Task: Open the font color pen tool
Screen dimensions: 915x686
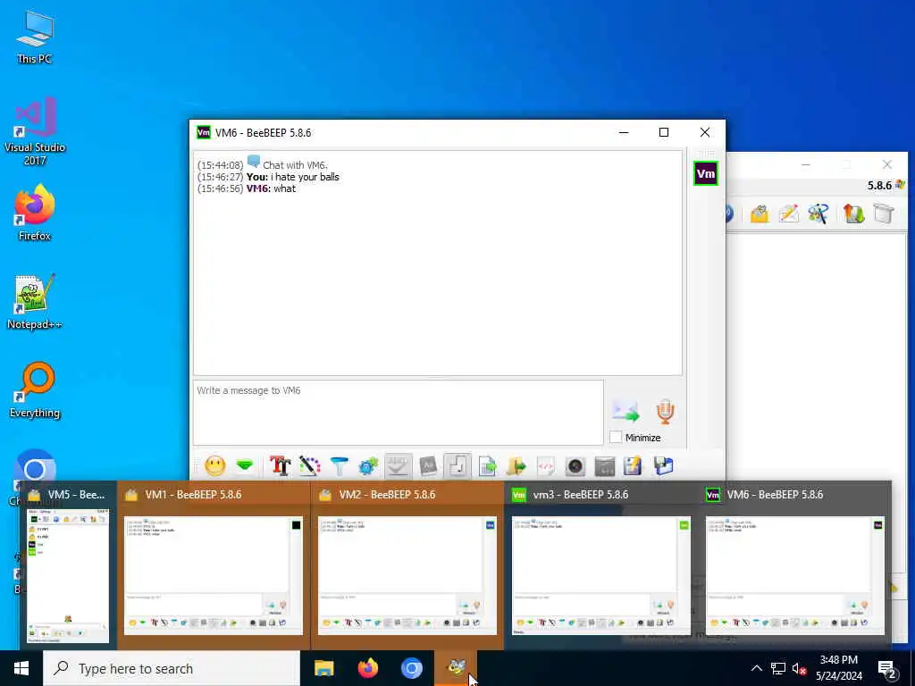Action: pos(310,466)
